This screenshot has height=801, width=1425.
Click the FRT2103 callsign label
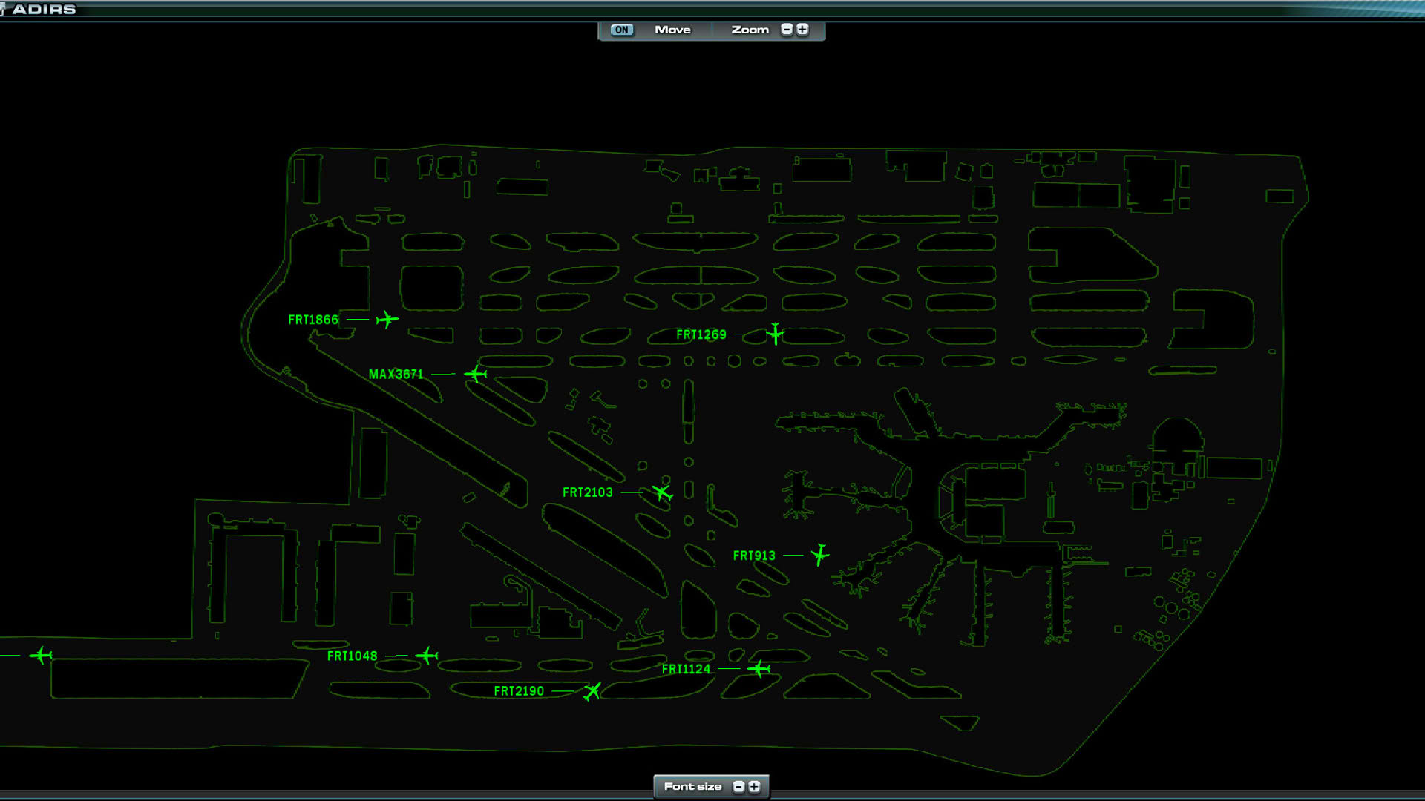(x=588, y=492)
